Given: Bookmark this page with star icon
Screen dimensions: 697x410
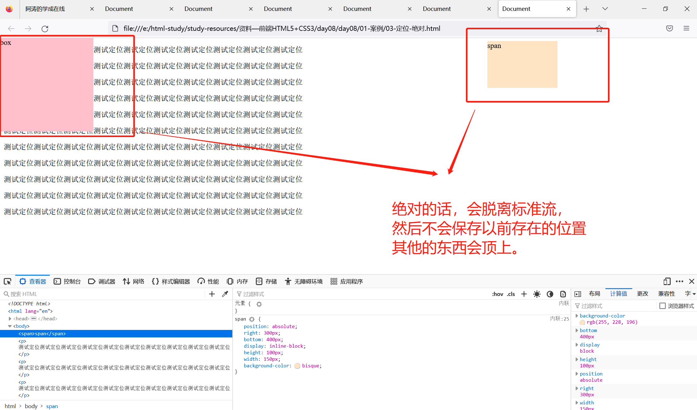Looking at the screenshot, I should pos(599,29).
